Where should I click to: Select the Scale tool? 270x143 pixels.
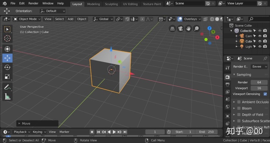click(x=7, y=77)
